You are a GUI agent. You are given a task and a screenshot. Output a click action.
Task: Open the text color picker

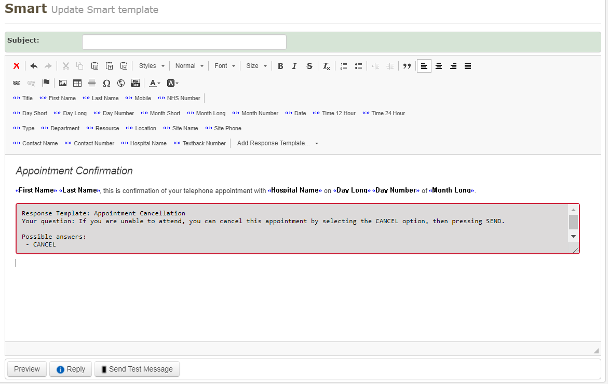point(155,83)
